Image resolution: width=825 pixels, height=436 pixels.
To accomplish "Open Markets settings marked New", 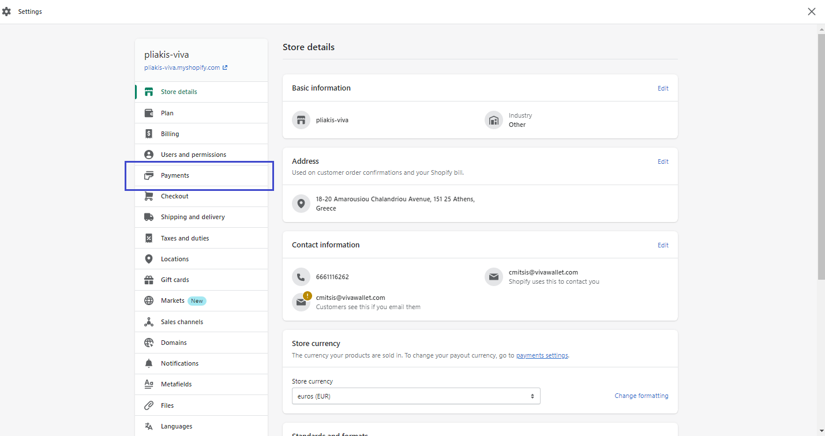I will (x=201, y=300).
